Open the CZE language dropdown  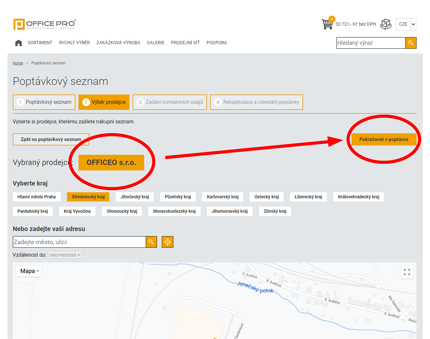(x=406, y=24)
